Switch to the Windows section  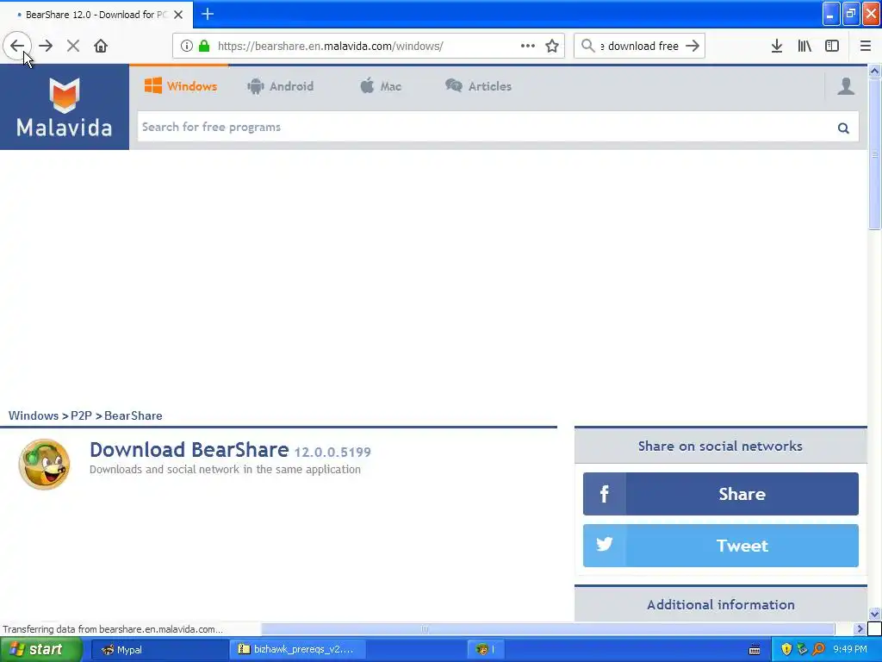pyautogui.click(x=181, y=86)
